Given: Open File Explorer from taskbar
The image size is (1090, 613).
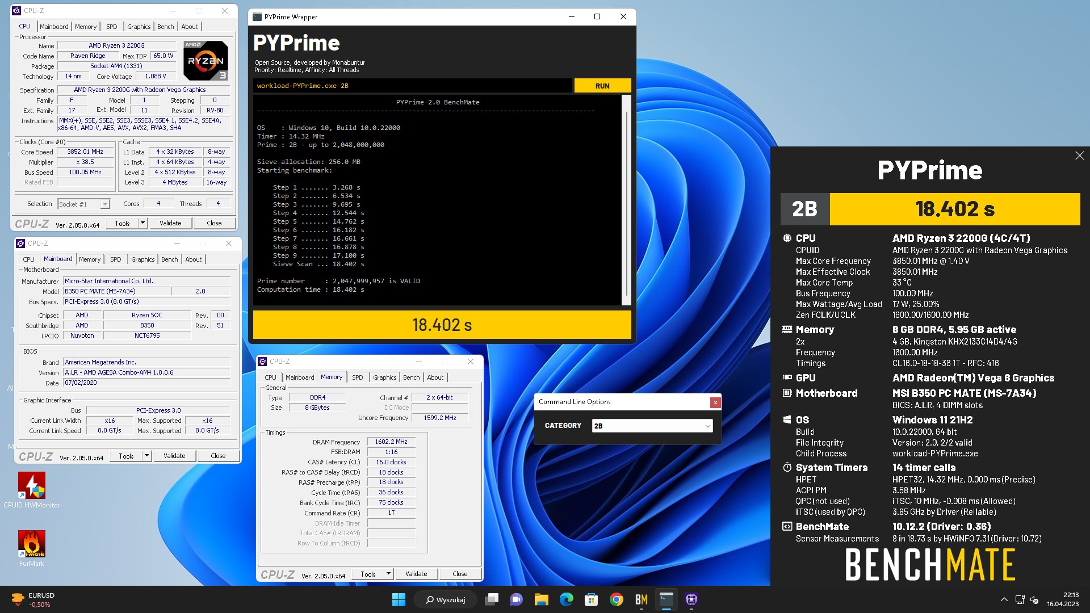Looking at the screenshot, I should click(x=541, y=599).
